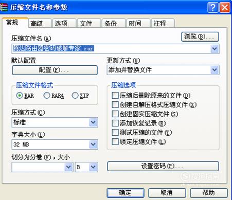Image resolution: width=232 pixels, height=200 pixels.
Task: Select the 时间 tab
Action: pyautogui.click(x=138, y=23)
